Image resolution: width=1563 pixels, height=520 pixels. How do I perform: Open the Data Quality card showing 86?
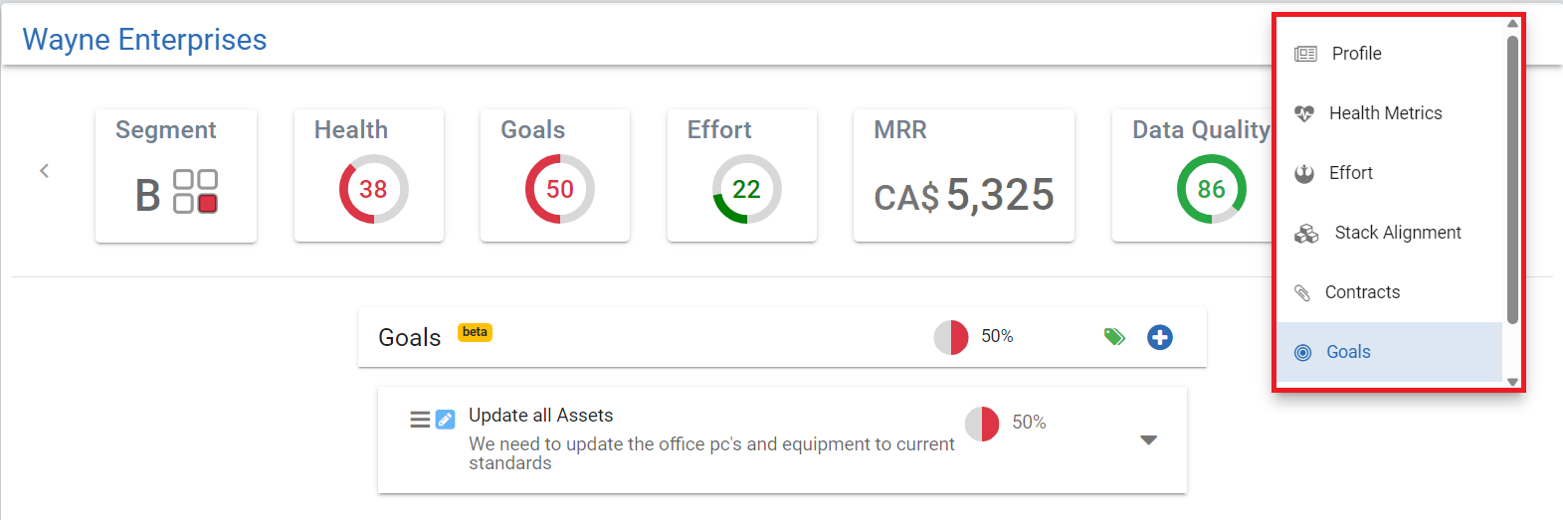1192,176
